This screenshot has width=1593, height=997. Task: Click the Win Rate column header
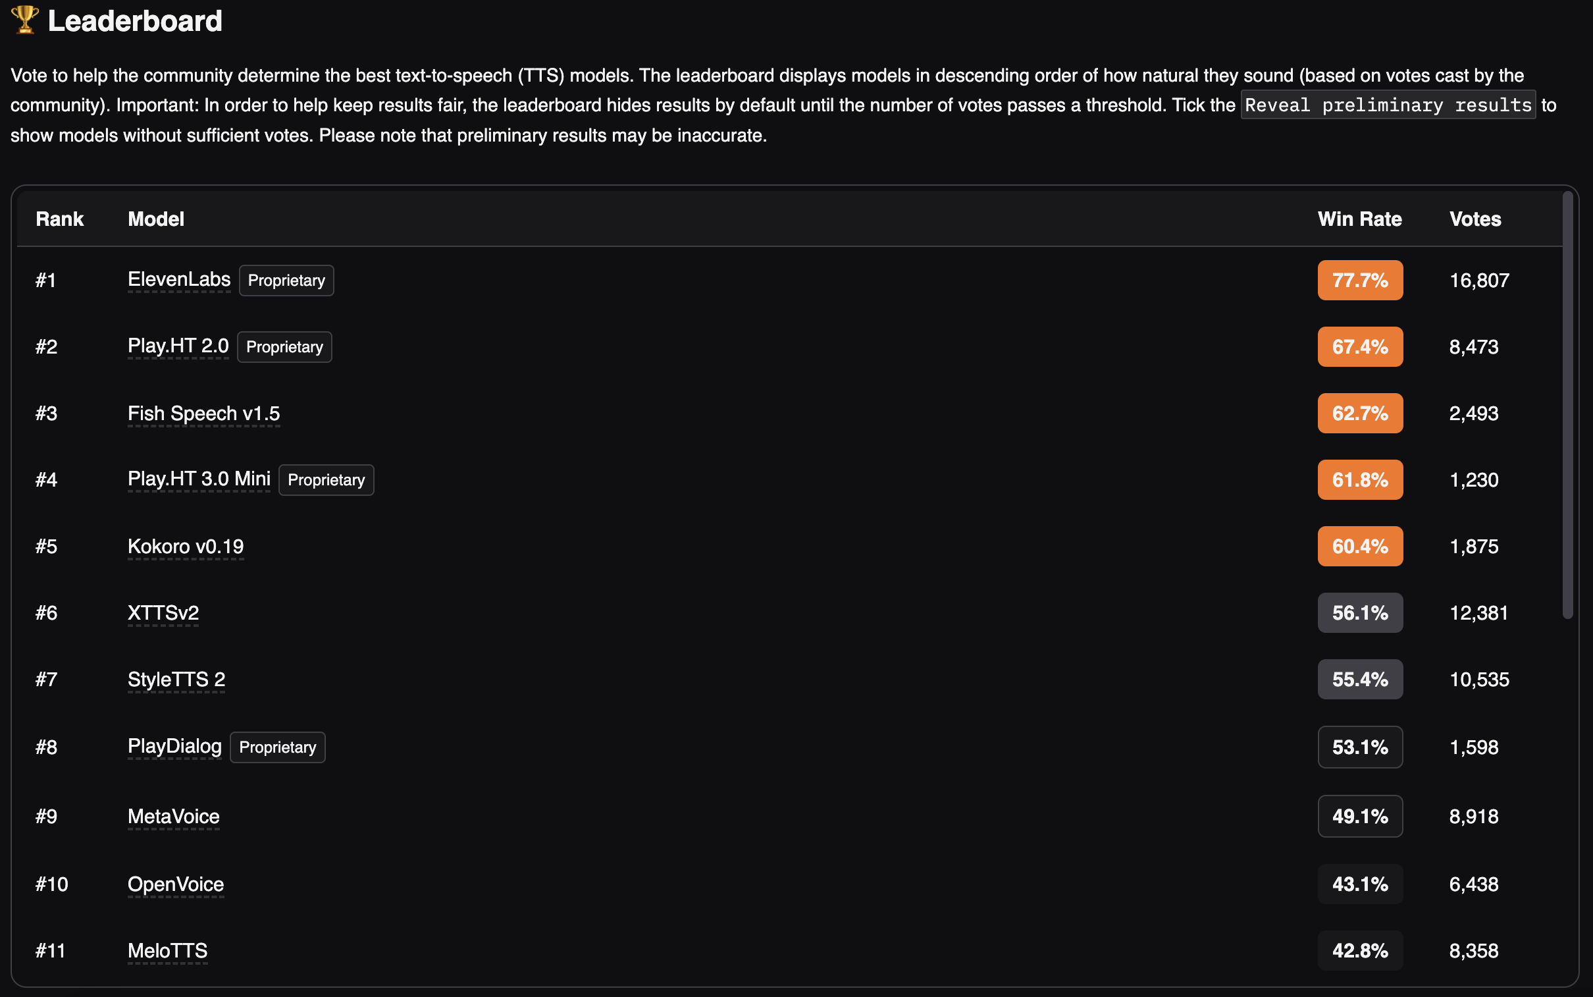tap(1359, 219)
